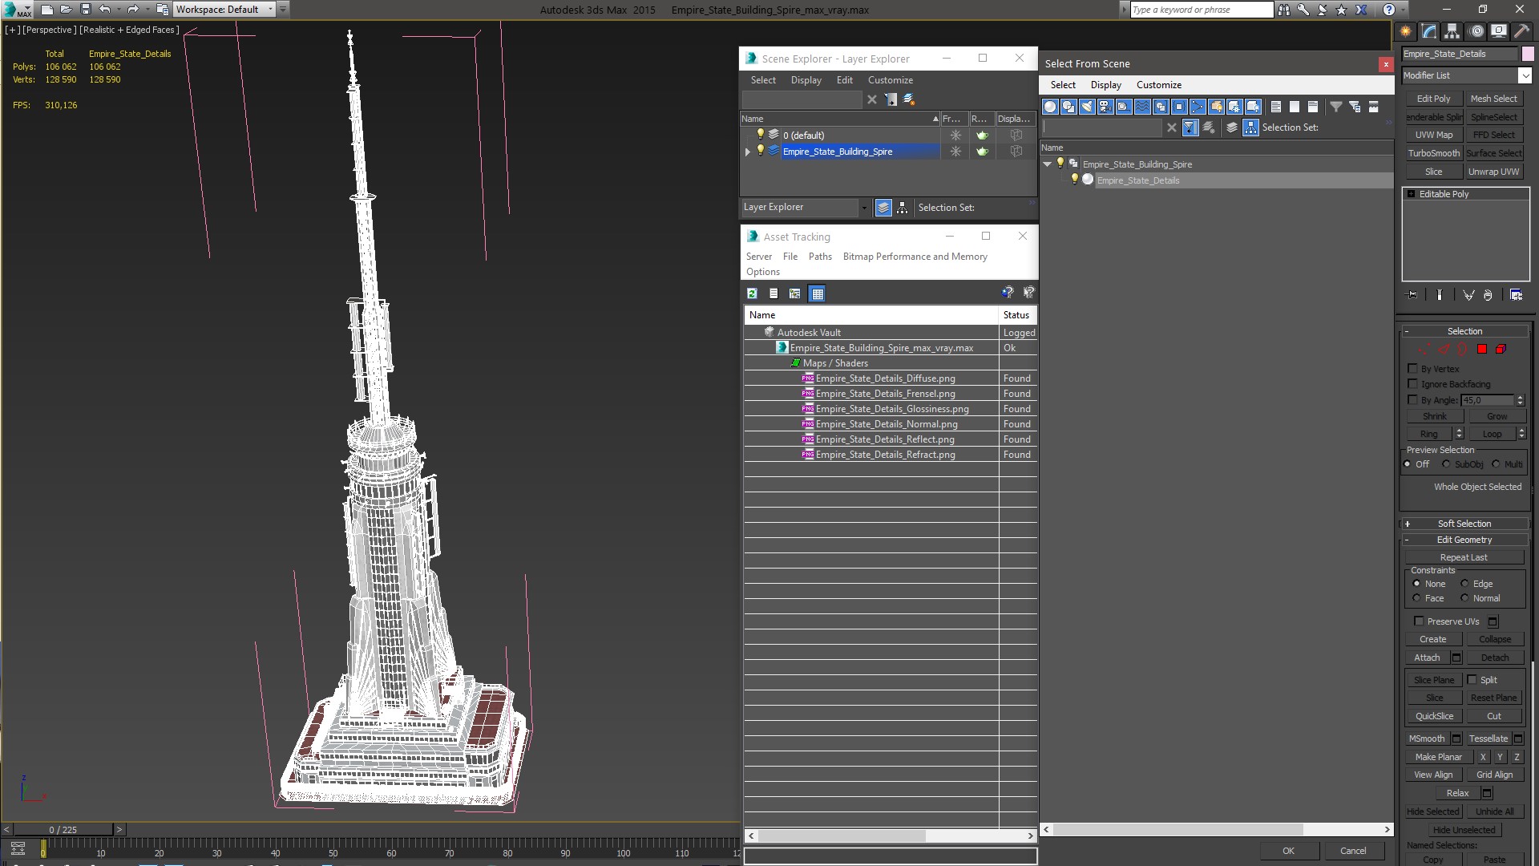This screenshot has width=1539, height=866.
Task: Select the Multi preview selection radio
Action: [1496, 464]
